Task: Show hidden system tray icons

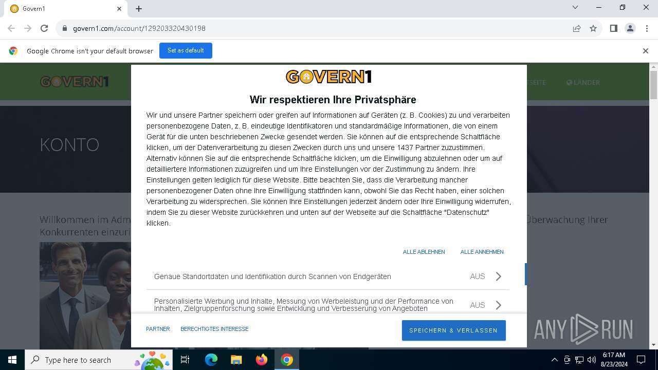Action: pos(554,360)
